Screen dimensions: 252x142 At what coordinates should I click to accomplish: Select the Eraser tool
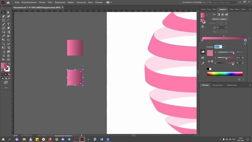click(8, 28)
